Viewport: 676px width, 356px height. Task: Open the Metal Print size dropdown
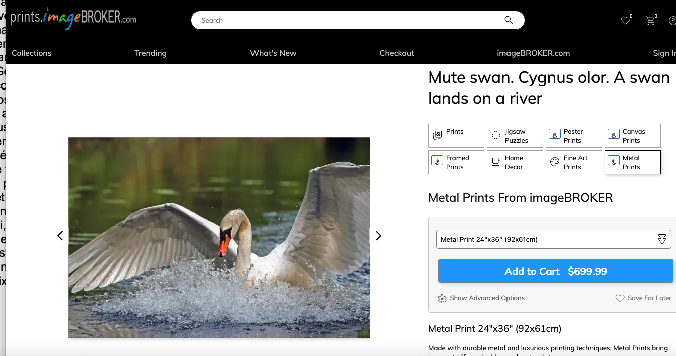(x=553, y=239)
